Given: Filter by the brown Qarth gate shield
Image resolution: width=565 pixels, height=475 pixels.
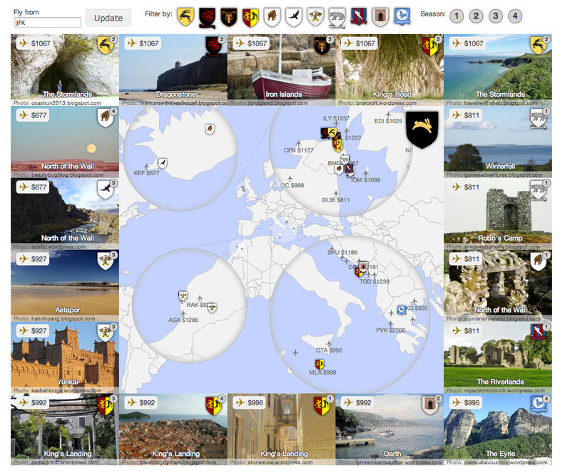Looking at the screenshot, I should tap(380, 16).
